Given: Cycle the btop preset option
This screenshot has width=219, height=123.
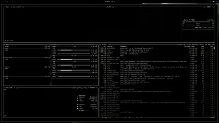Looking at the screenshot, I should pyautogui.click(x=19, y=7).
